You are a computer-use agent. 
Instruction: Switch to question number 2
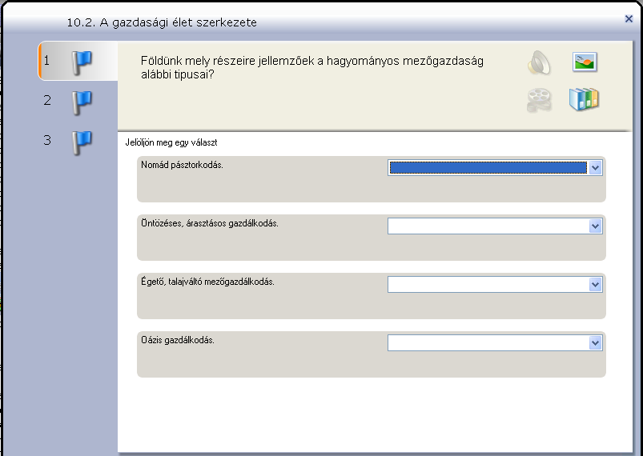click(x=48, y=101)
